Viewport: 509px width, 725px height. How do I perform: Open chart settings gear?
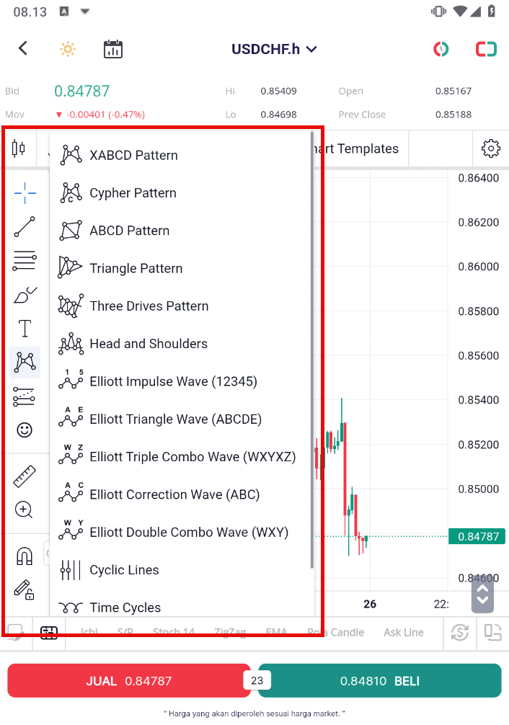[490, 148]
